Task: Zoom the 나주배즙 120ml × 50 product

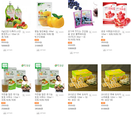Action: pyautogui.click(x=93, y=95)
